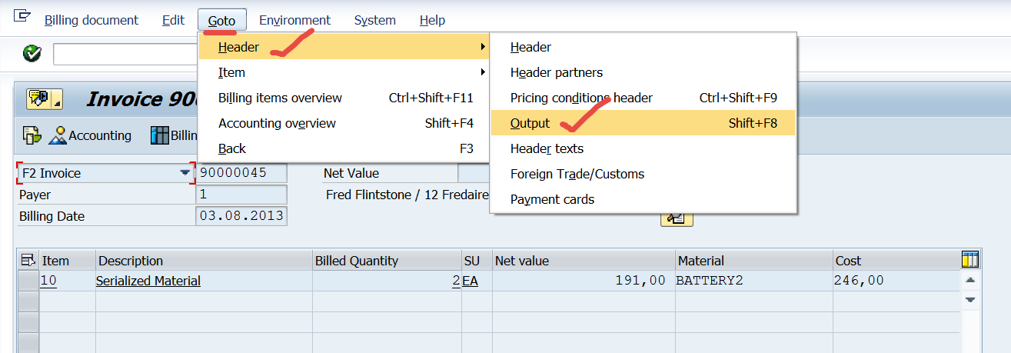Click the green checkmark Enter icon
The image size is (1011, 353).
tap(32, 54)
